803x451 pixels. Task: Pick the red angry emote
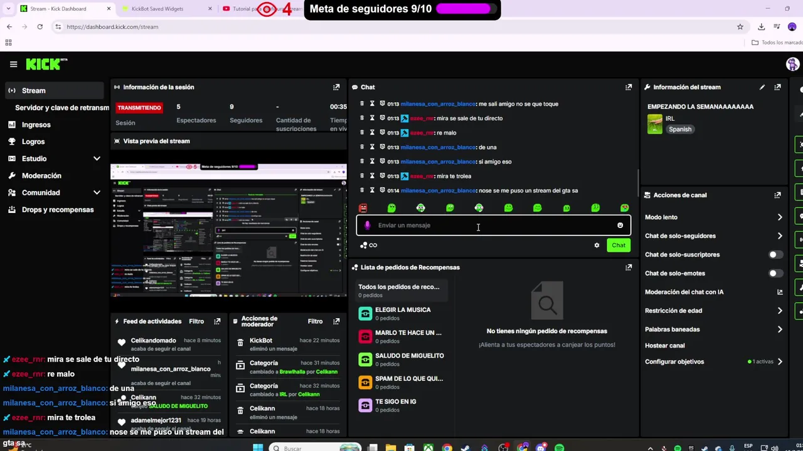[x=363, y=208]
